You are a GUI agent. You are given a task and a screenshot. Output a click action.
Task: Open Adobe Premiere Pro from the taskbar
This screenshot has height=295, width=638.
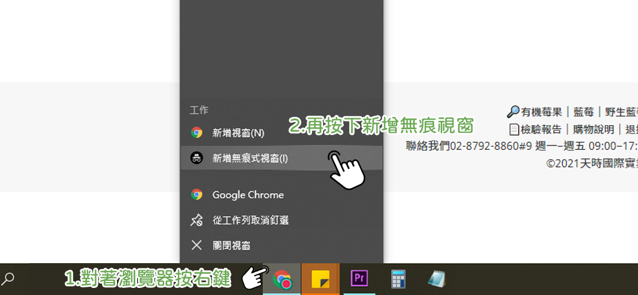pos(359,278)
